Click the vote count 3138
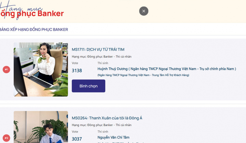Image resolution: width=246 pixels, height=143 pixels. click(77, 70)
